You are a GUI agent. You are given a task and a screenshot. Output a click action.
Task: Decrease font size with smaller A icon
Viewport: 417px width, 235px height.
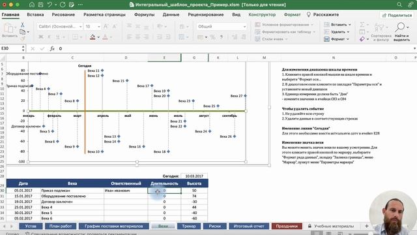[115, 26]
